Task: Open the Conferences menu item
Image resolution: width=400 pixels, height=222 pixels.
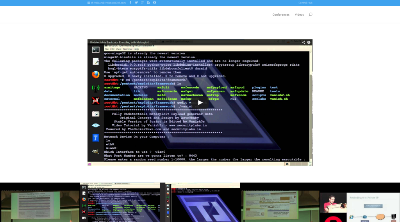Action: [281, 14]
